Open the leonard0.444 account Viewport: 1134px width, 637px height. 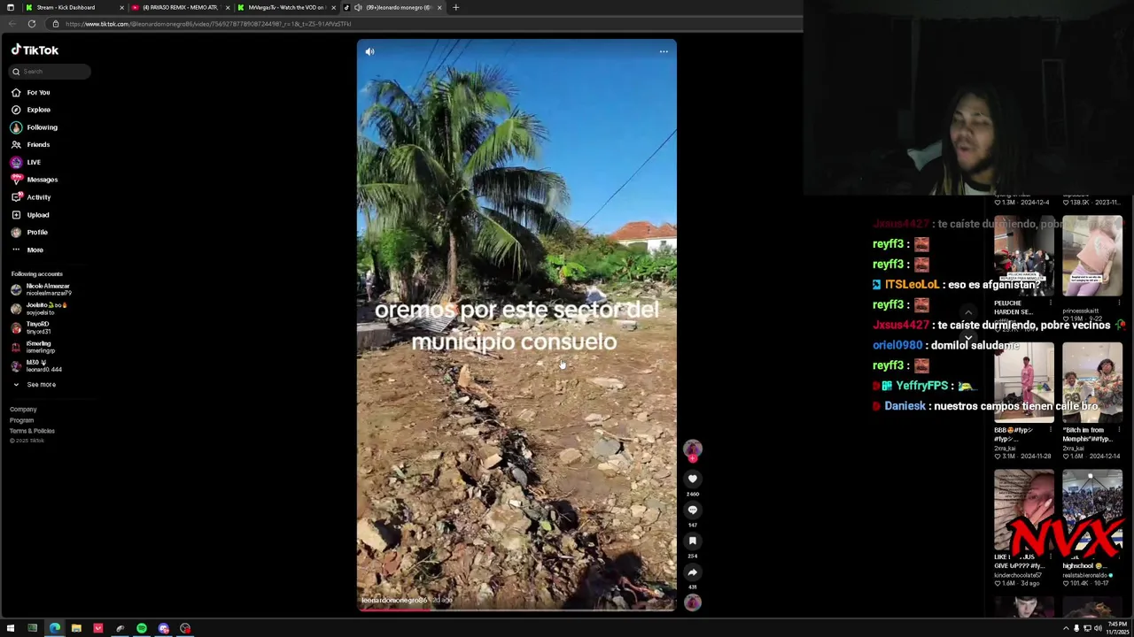point(36,366)
